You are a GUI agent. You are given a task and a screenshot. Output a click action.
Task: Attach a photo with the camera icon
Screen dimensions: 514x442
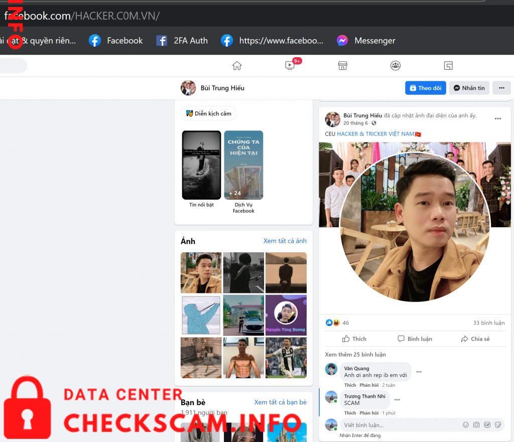coord(476,425)
